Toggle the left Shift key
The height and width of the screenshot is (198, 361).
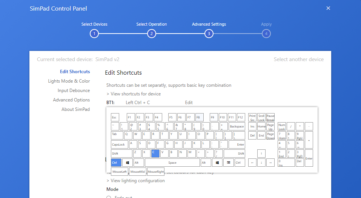121,153
